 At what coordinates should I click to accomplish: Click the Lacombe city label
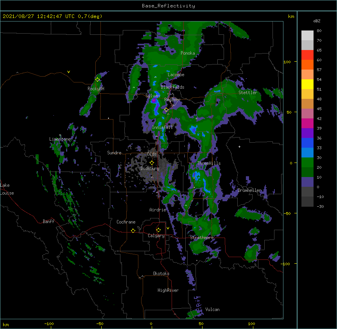pos(176,75)
